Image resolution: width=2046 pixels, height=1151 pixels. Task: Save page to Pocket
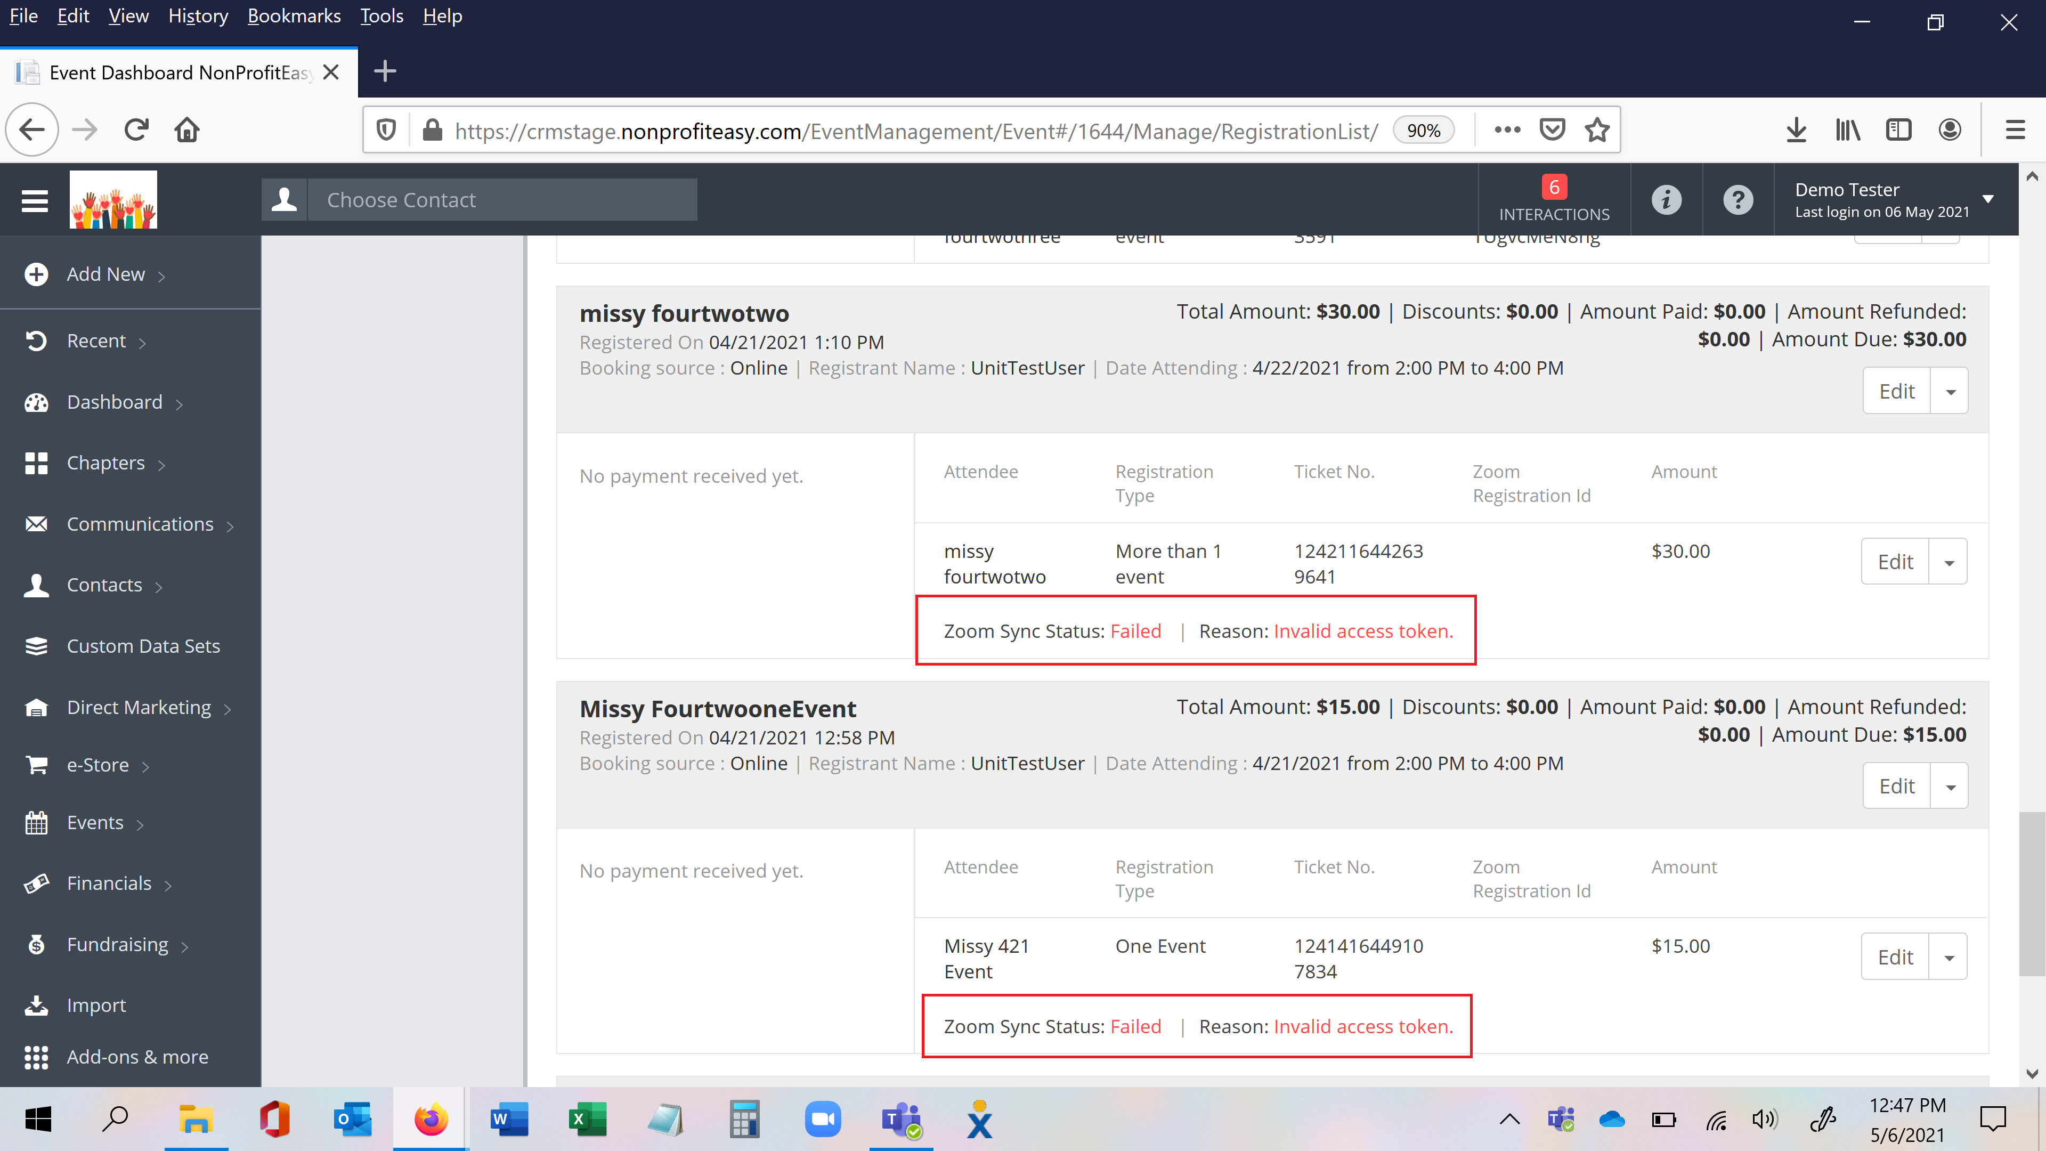pyautogui.click(x=1552, y=129)
